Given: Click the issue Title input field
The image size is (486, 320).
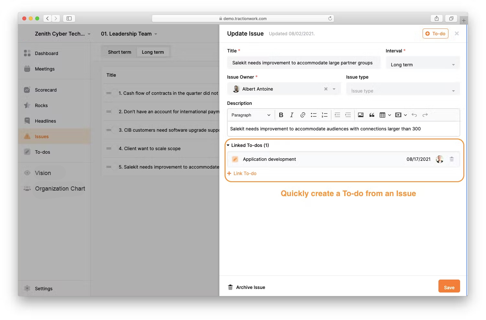Looking at the screenshot, I should 304,63.
